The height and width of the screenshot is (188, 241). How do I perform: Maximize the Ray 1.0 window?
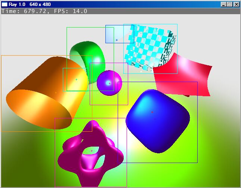(x=229, y=4)
